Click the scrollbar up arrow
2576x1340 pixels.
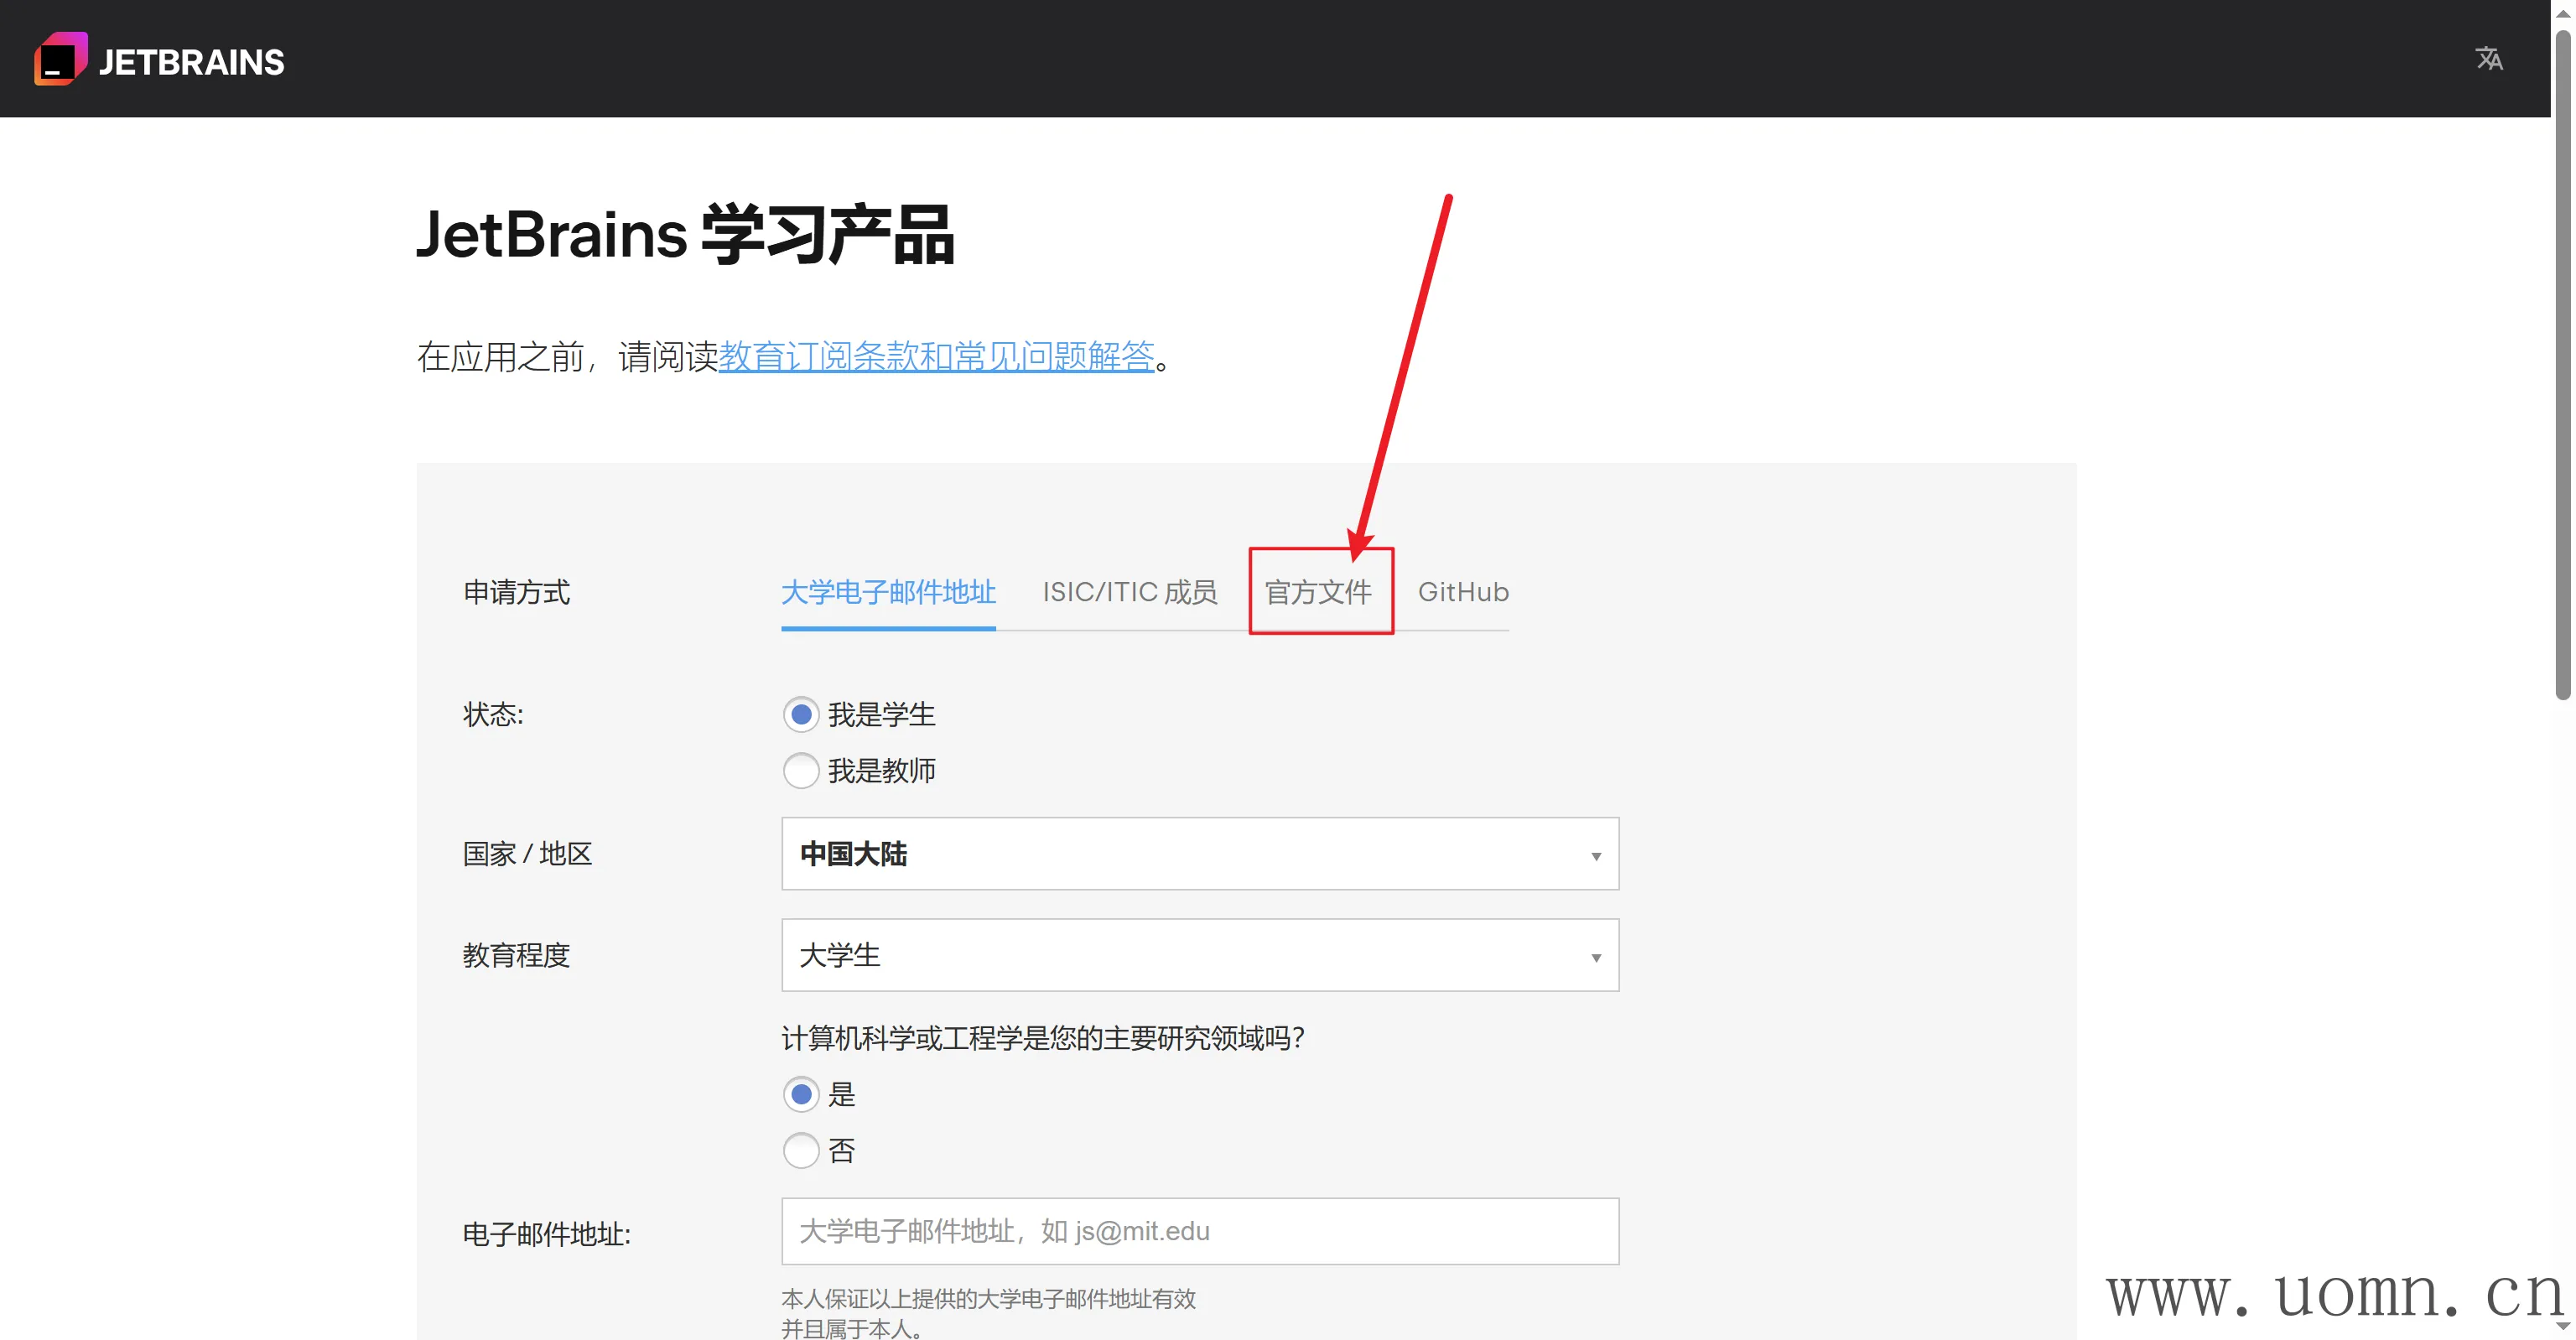[x=2562, y=13]
